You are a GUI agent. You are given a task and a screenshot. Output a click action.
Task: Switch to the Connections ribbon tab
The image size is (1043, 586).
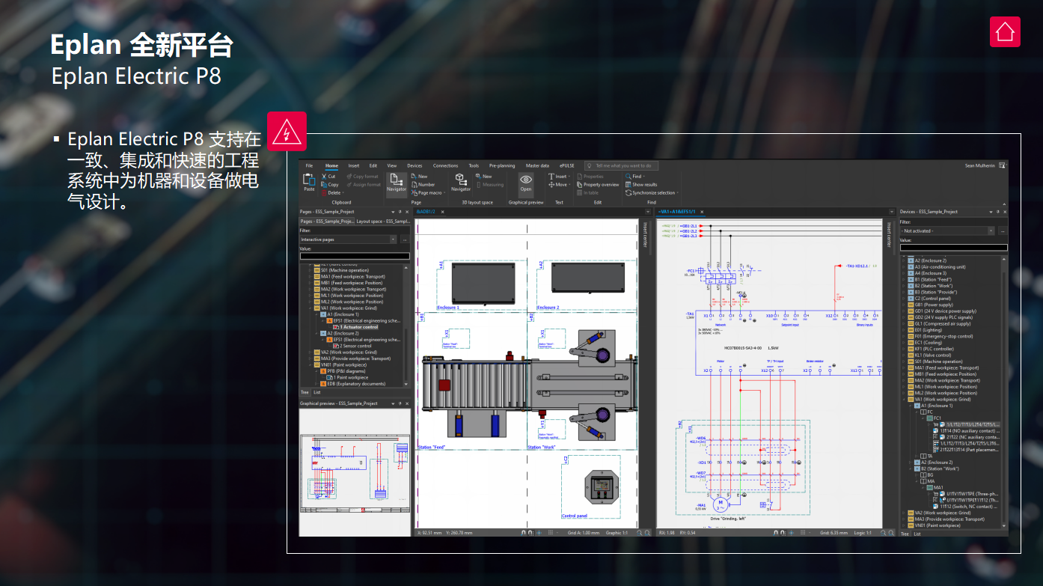click(445, 165)
